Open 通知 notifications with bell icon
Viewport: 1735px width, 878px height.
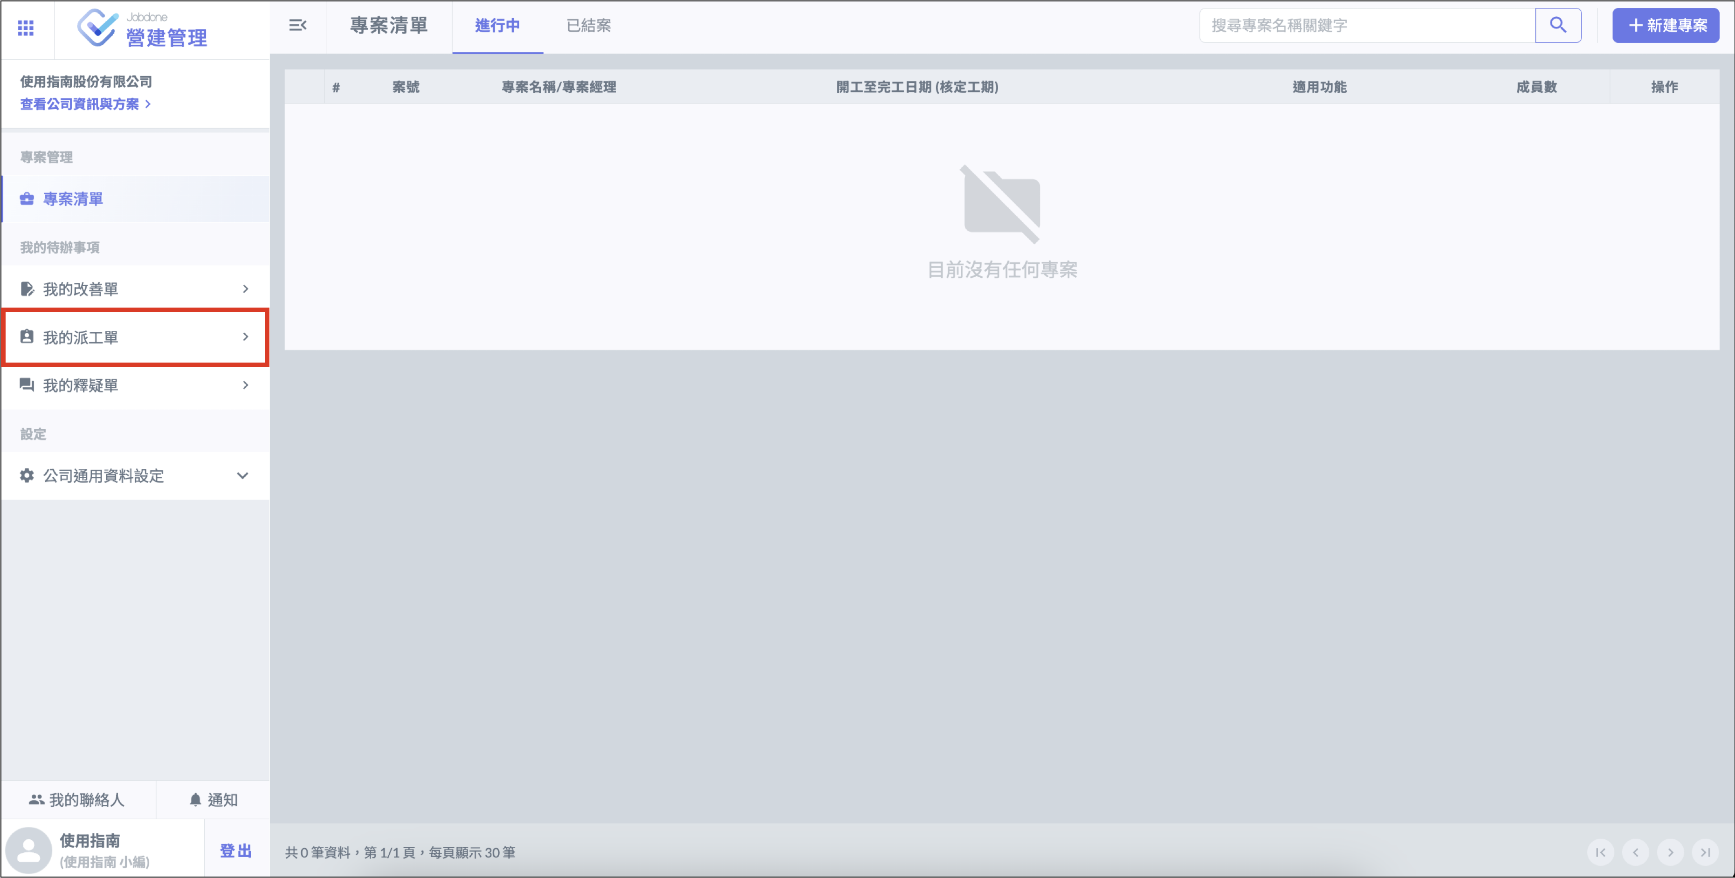pyautogui.click(x=213, y=800)
